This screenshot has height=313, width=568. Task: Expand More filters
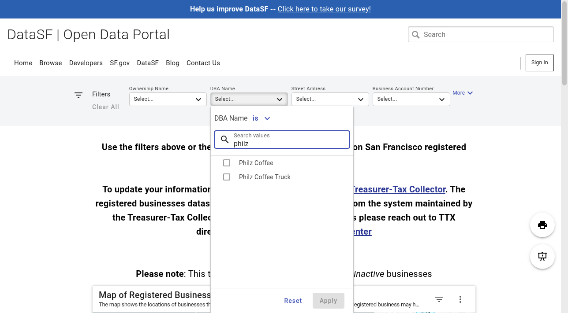click(463, 93)
